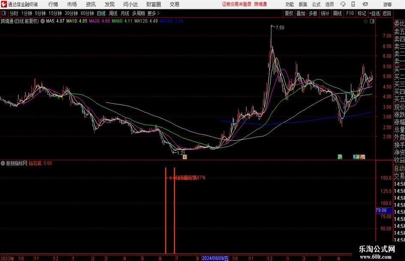The image size is (405, 261).
Task: Click the 证券交易未登录 login link
Action: pyautogui.click(x=237, y=4)
